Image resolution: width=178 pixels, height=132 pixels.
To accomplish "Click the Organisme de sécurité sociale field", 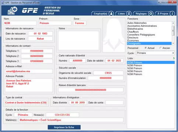I will click(108, 73).
